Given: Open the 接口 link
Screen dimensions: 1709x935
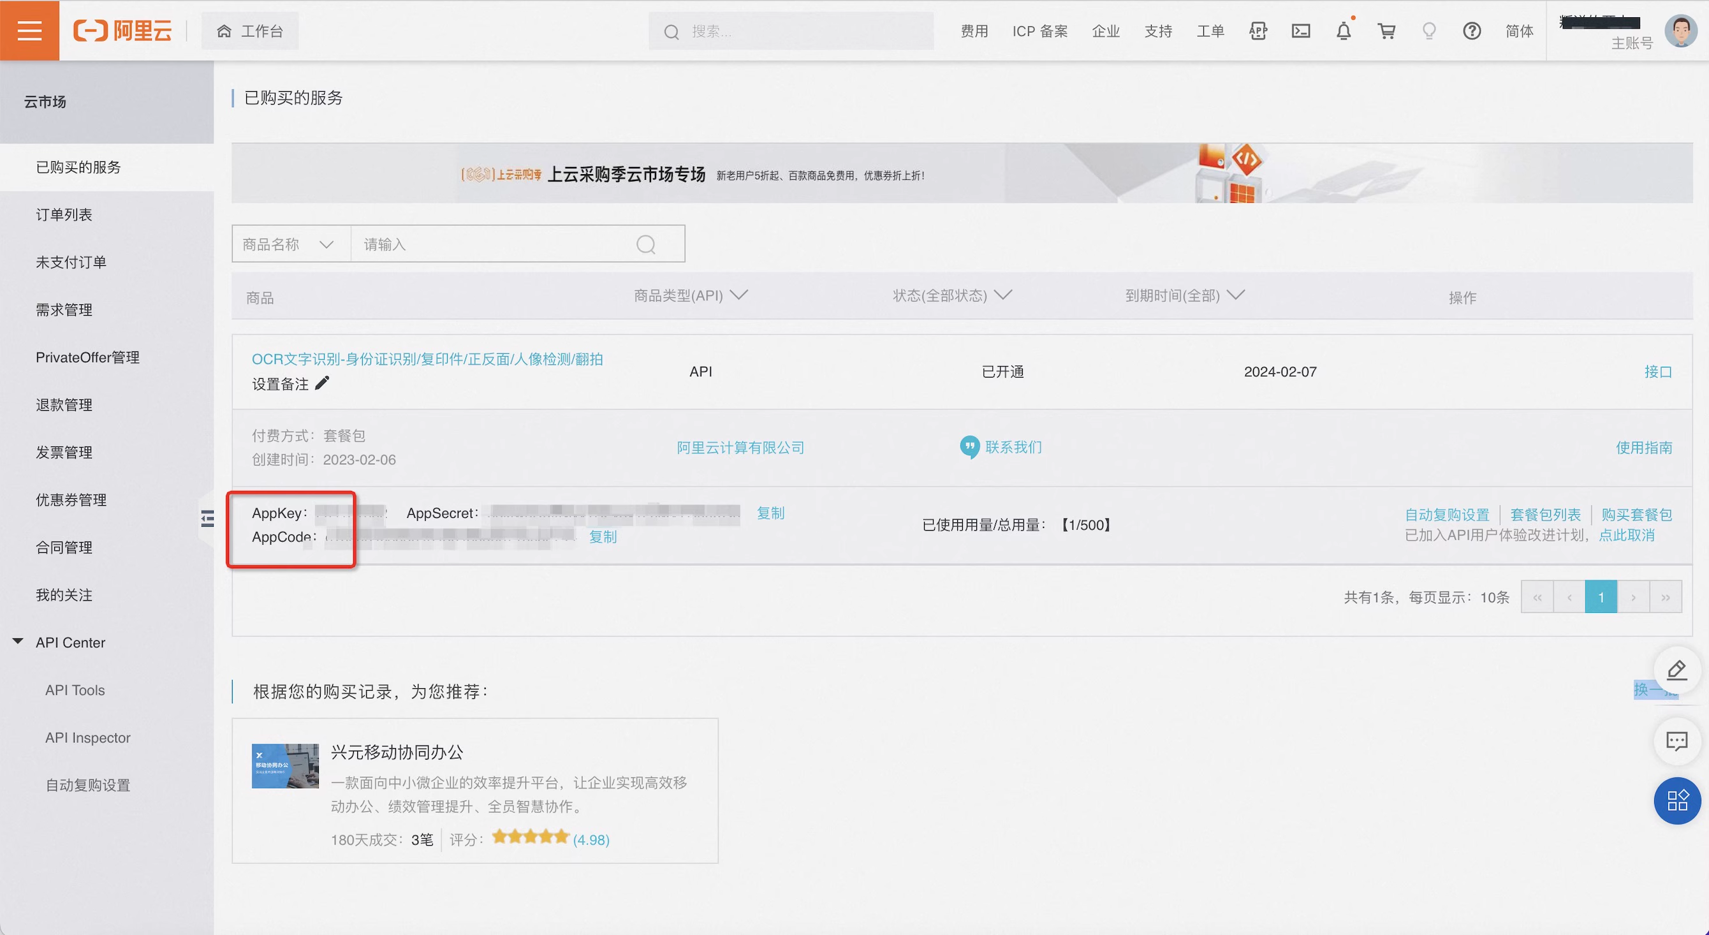Looking at the screenshot, I should [x=1658, y=372].
